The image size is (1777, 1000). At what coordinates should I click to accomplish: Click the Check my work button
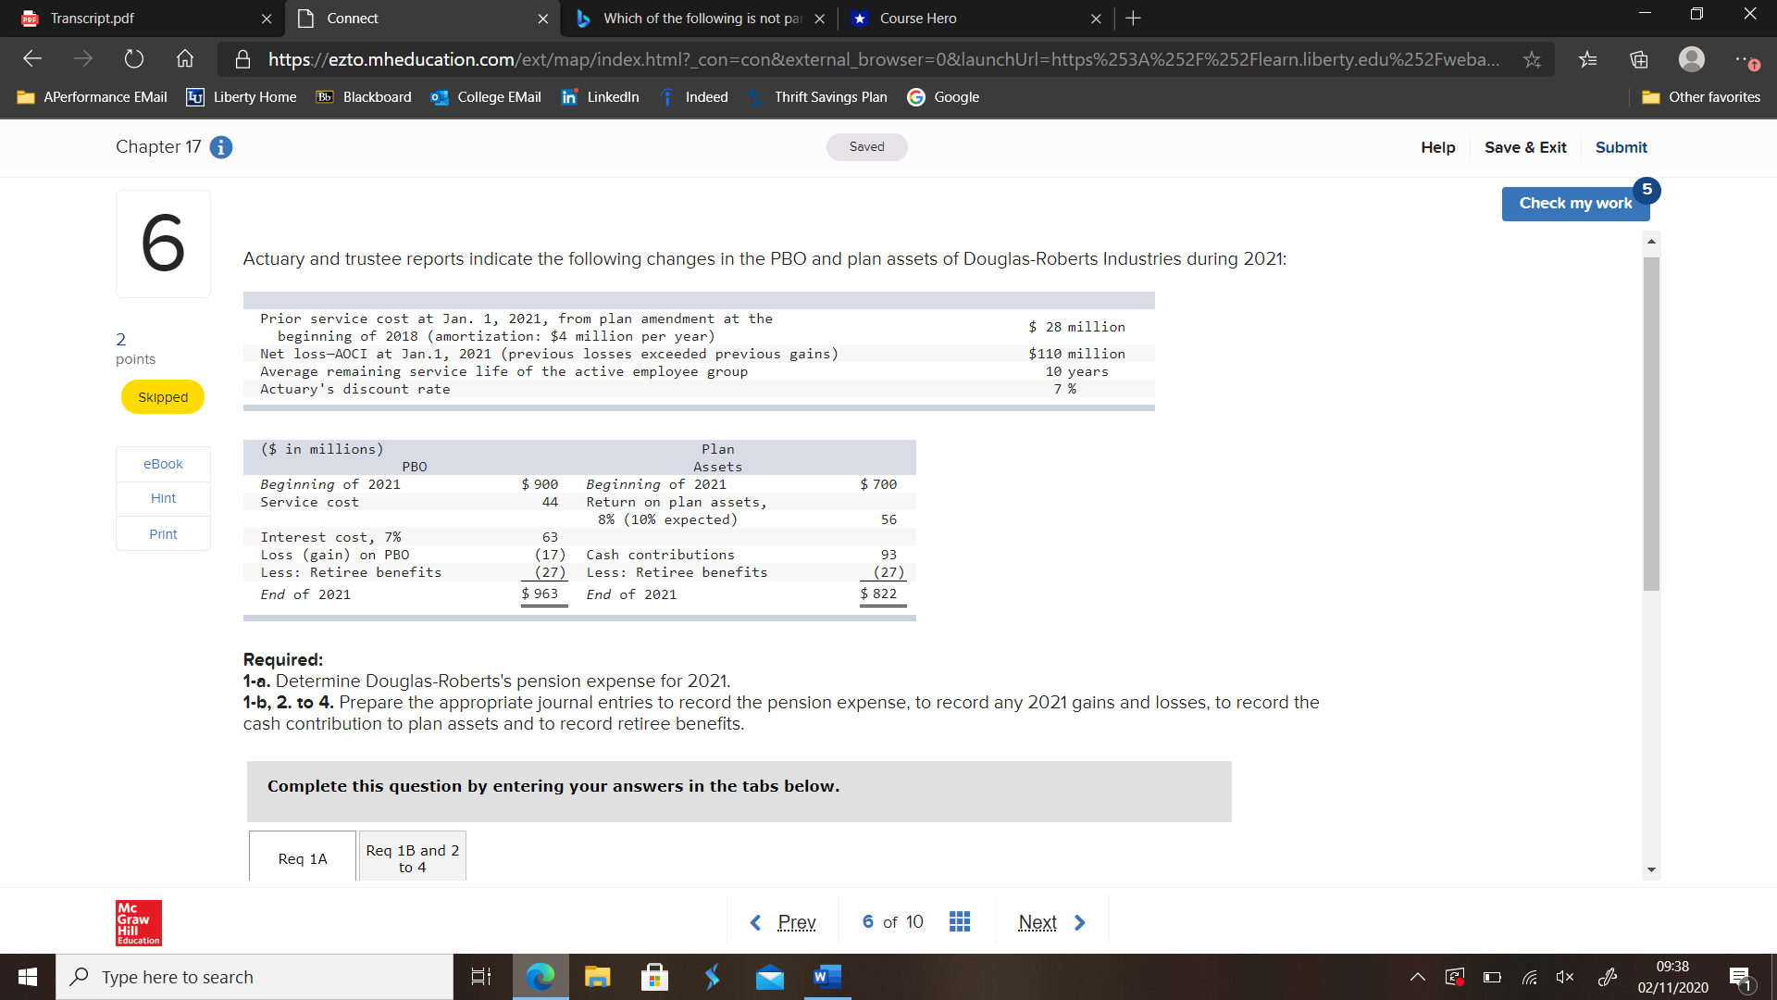click(1575, 203)
